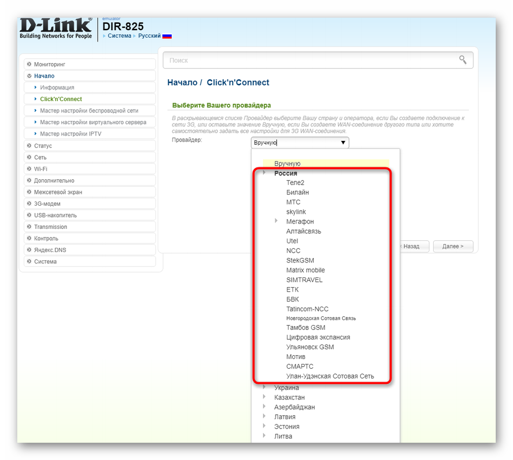Click the search magnifier icon
The width and height of the screenshot is (513, 460).
point(462,60)
